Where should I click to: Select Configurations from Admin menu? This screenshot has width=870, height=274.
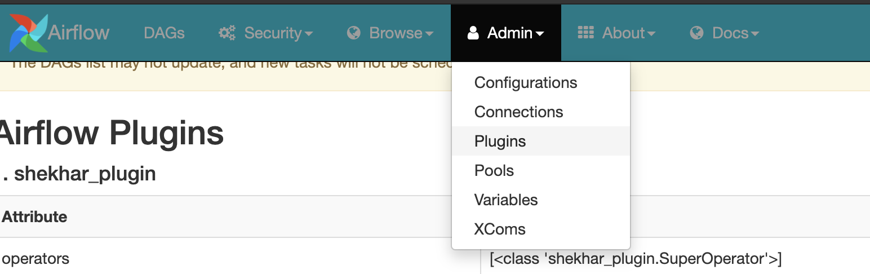click(x=526, y=83)
